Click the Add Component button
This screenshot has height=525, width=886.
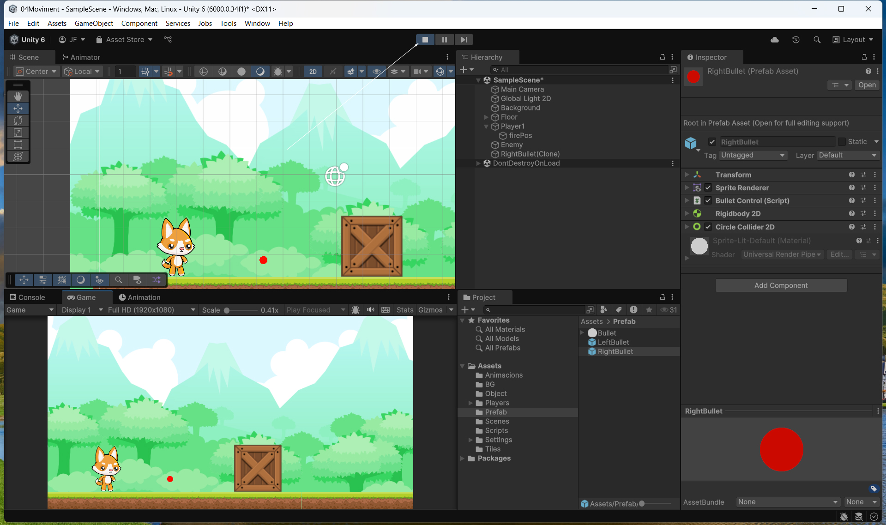(x=781, y=285)
